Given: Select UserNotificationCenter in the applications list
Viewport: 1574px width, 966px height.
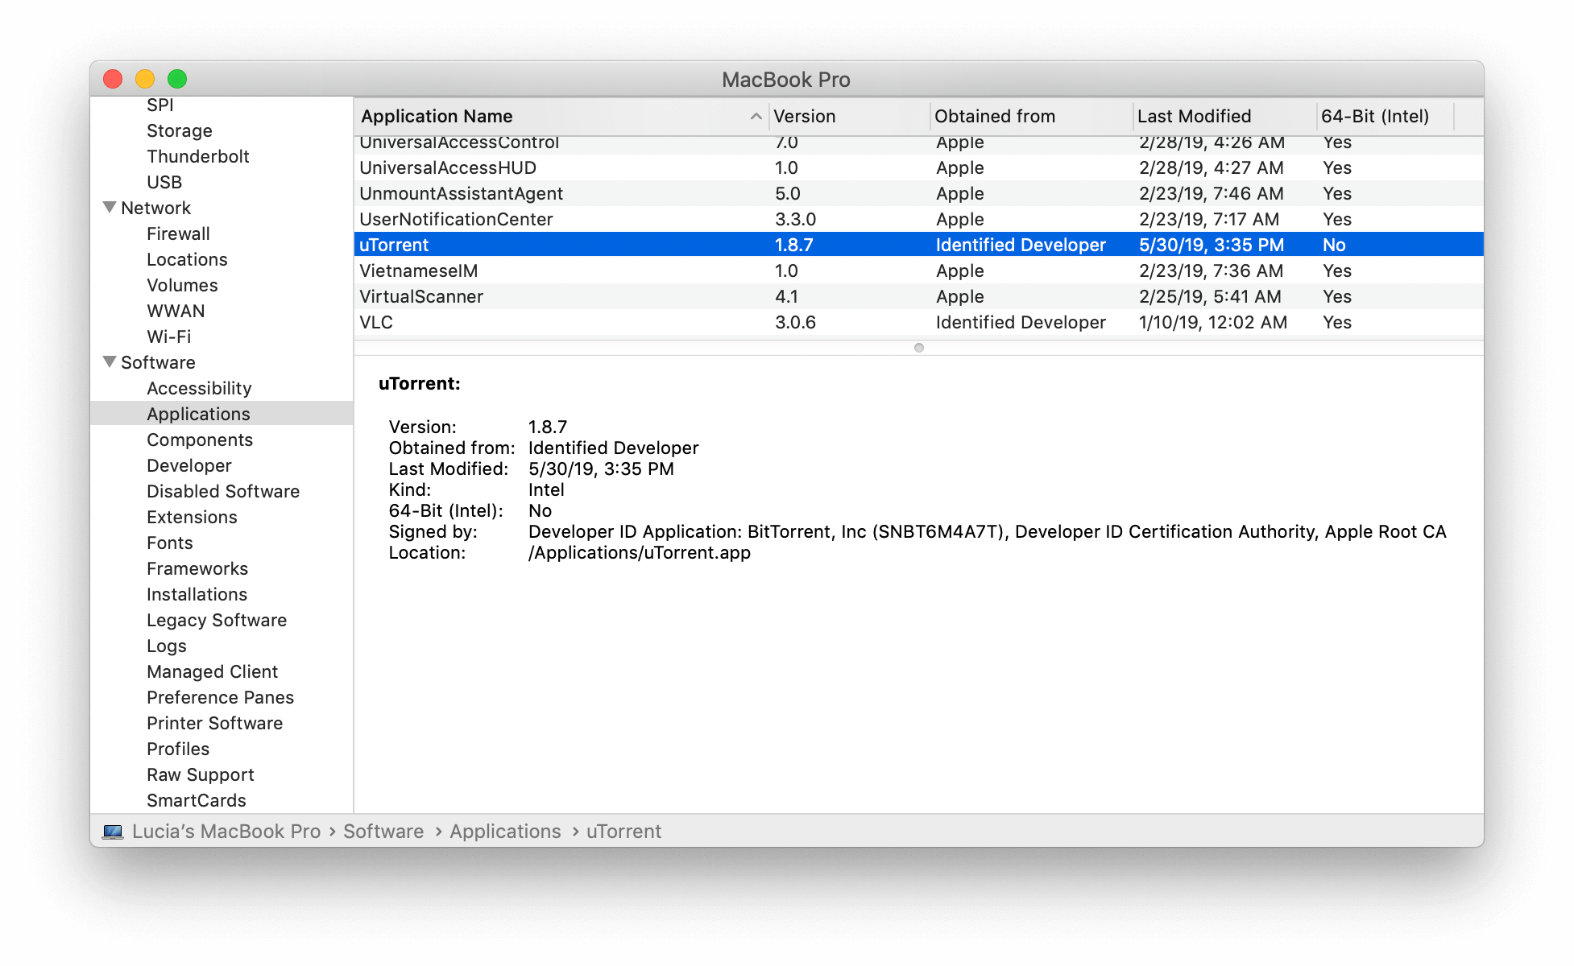Looking at the screenshot, I should [458, 219].
